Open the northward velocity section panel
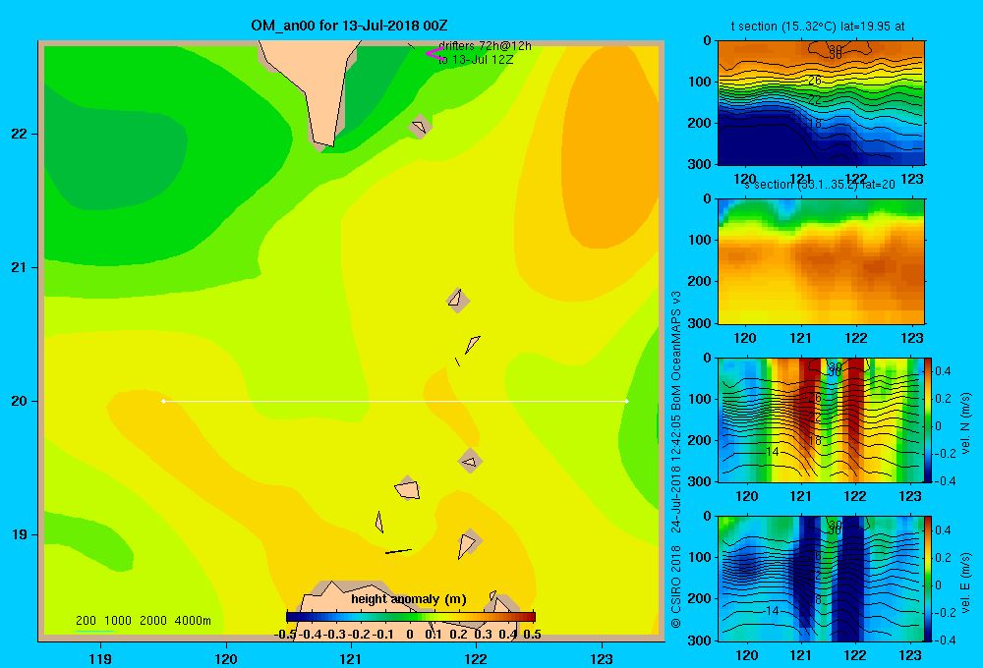The width and height of the screenshot is (983, 668). tap(821, 419)
